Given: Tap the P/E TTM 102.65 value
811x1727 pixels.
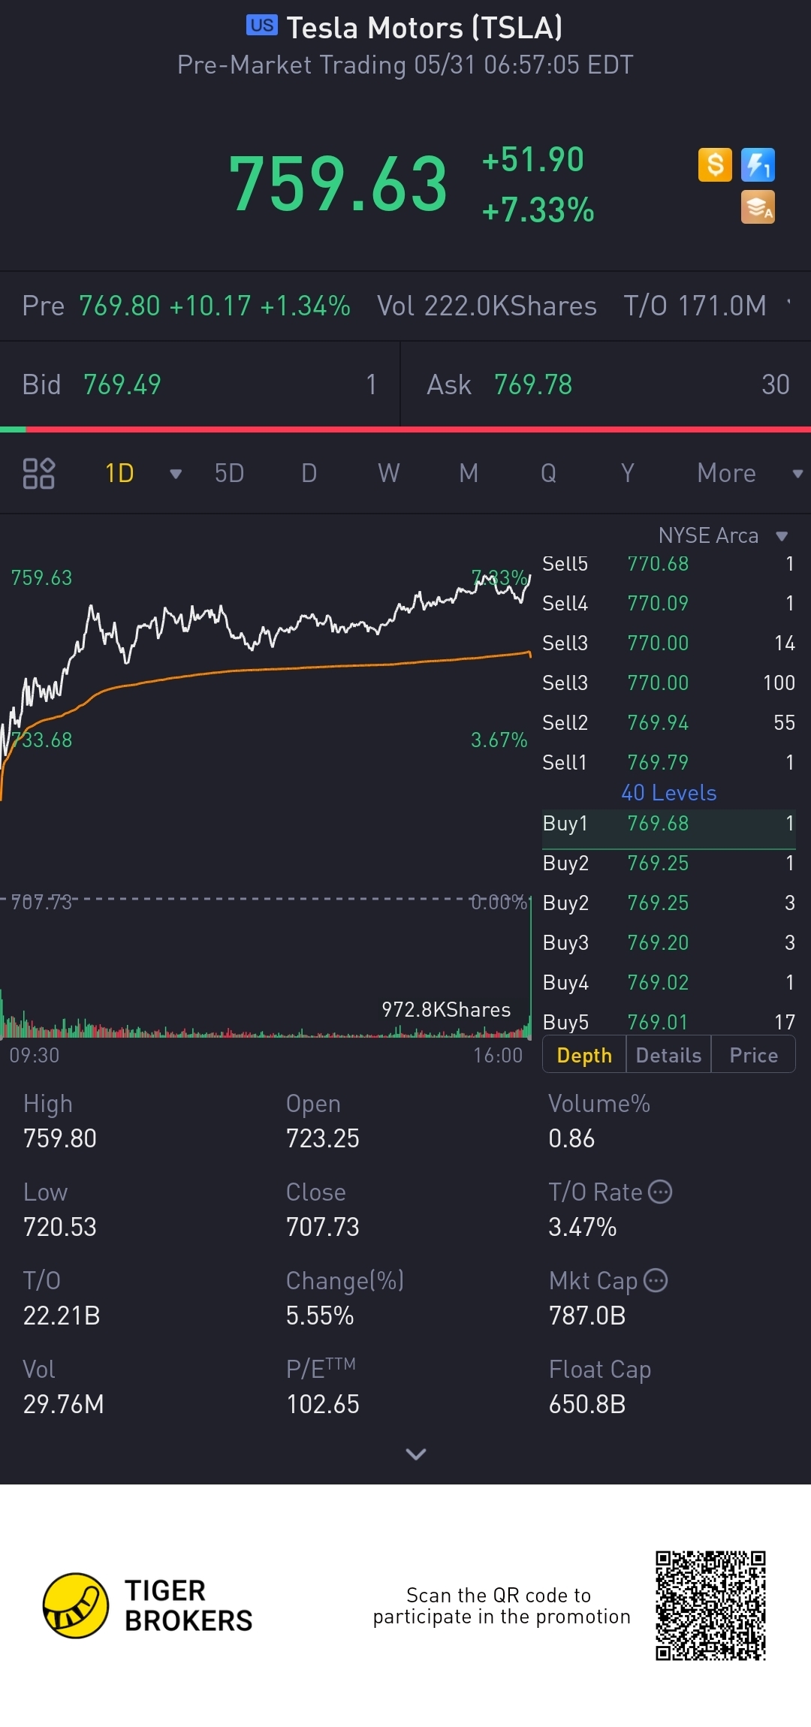Looking at the screenshot, I should click(323, 1404).
